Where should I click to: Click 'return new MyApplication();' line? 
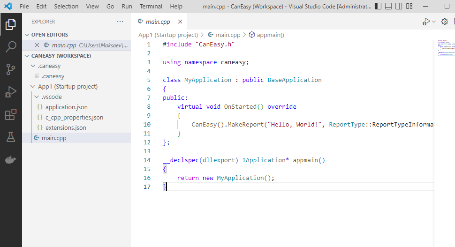[x=226, y=178]
